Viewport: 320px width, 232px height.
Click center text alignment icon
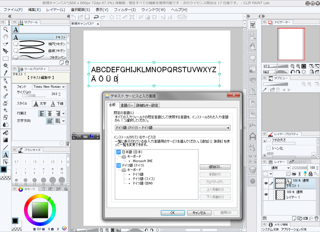50,113
